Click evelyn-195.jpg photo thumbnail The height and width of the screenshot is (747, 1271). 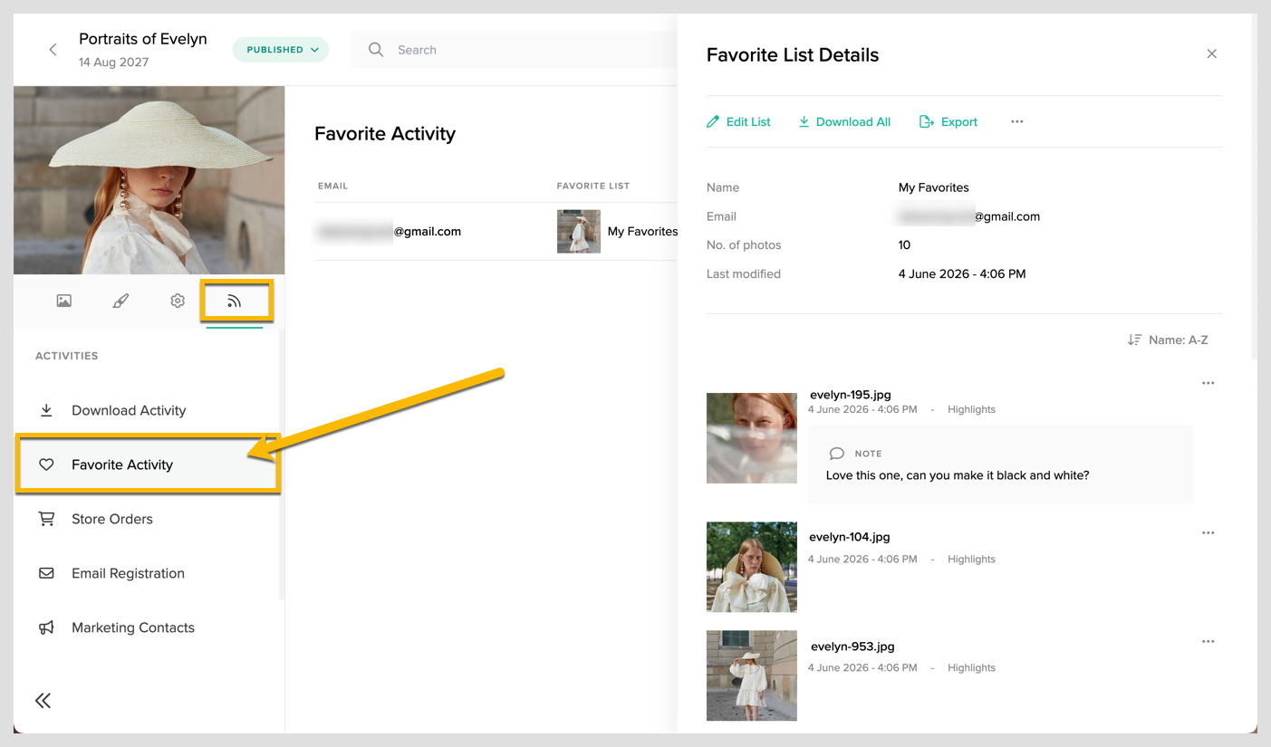point(752,437)
